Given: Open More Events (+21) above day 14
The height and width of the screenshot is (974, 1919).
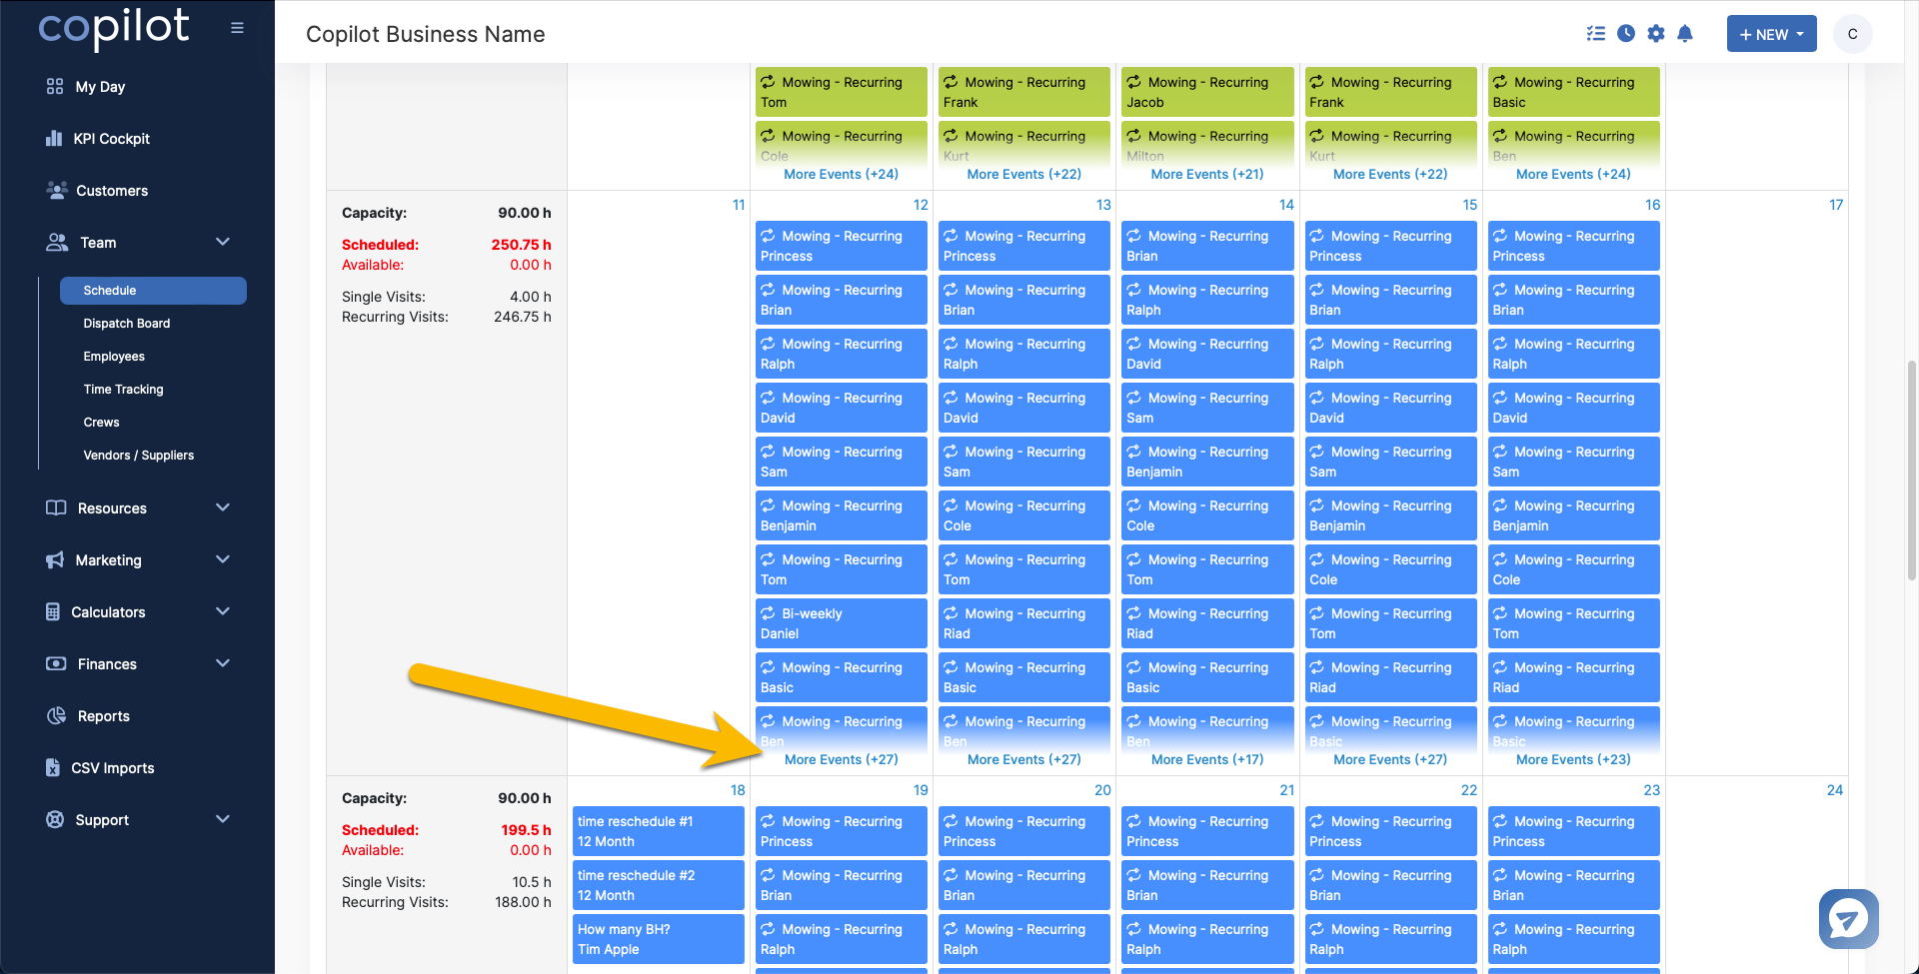Looking at the screenshot, I should (x=1207, y=175).
